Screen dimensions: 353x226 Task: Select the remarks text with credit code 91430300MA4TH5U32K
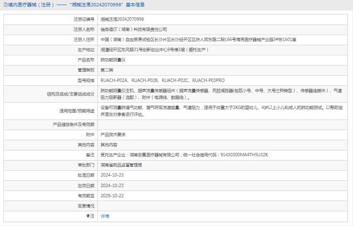pos(184,155)
